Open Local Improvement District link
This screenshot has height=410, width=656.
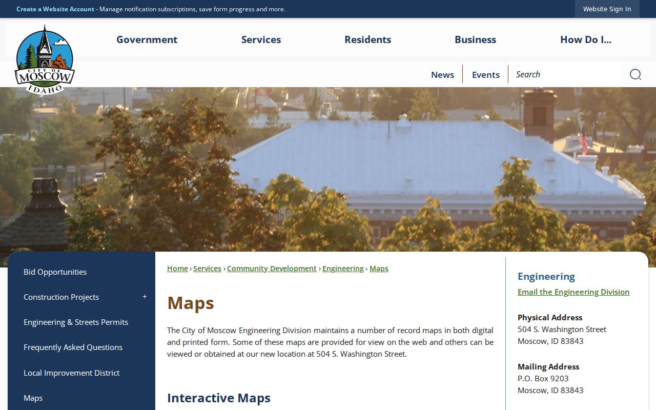[x=71, y=373]
